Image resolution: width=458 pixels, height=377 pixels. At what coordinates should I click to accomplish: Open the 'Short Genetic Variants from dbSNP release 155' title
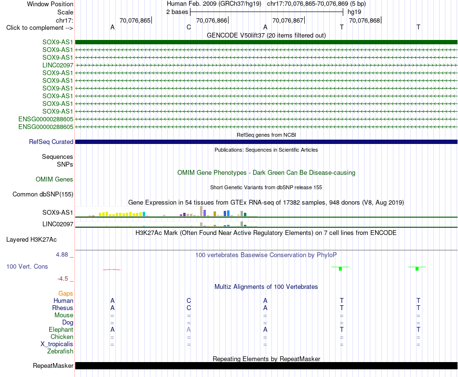[x=266, y=187]
